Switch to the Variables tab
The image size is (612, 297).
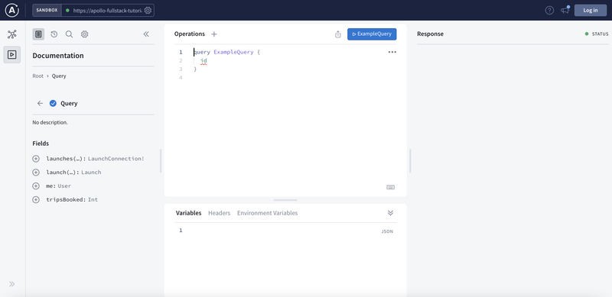pyautogui.click(x=188, y=213)
